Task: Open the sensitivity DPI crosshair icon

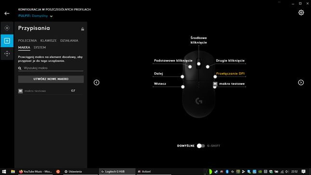Action: pos(7,54)
